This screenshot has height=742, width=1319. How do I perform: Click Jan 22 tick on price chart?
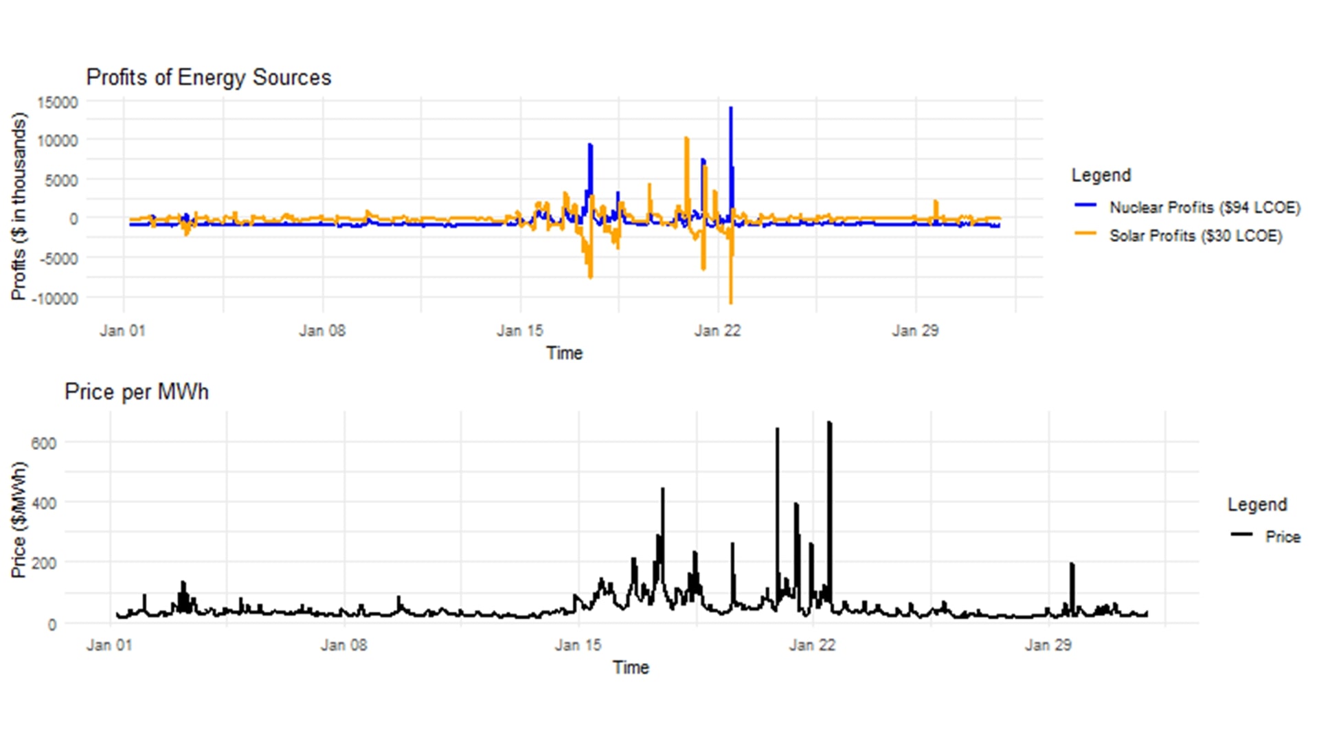(812, 645)
